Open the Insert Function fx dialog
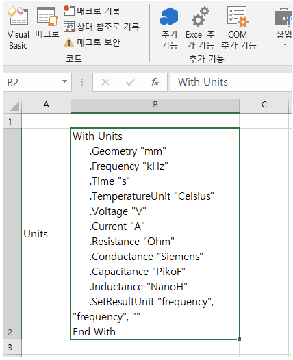 pyautogui.click(x=155, y=82)
